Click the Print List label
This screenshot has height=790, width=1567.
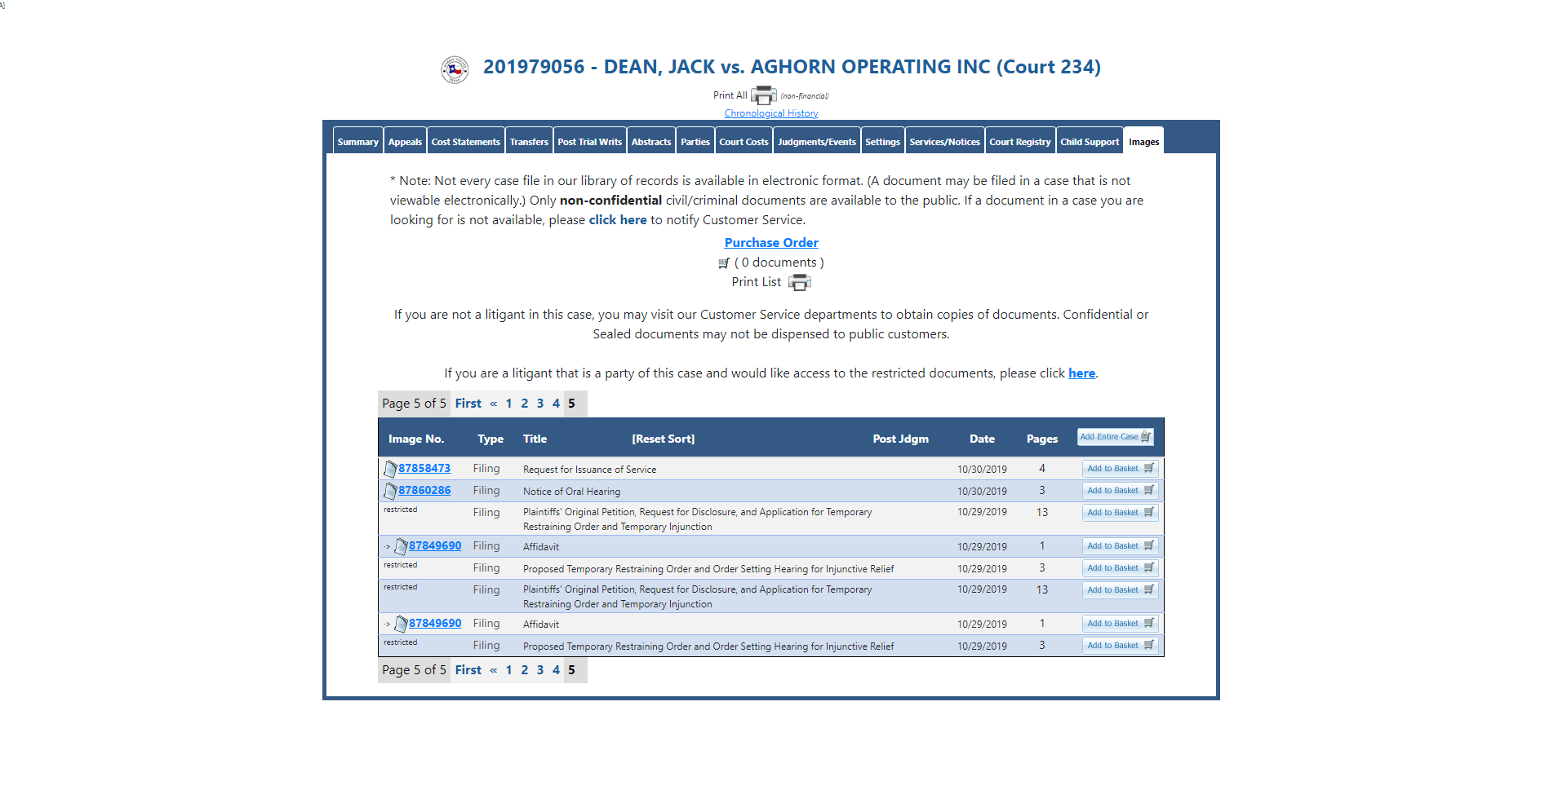coord(757,282)
